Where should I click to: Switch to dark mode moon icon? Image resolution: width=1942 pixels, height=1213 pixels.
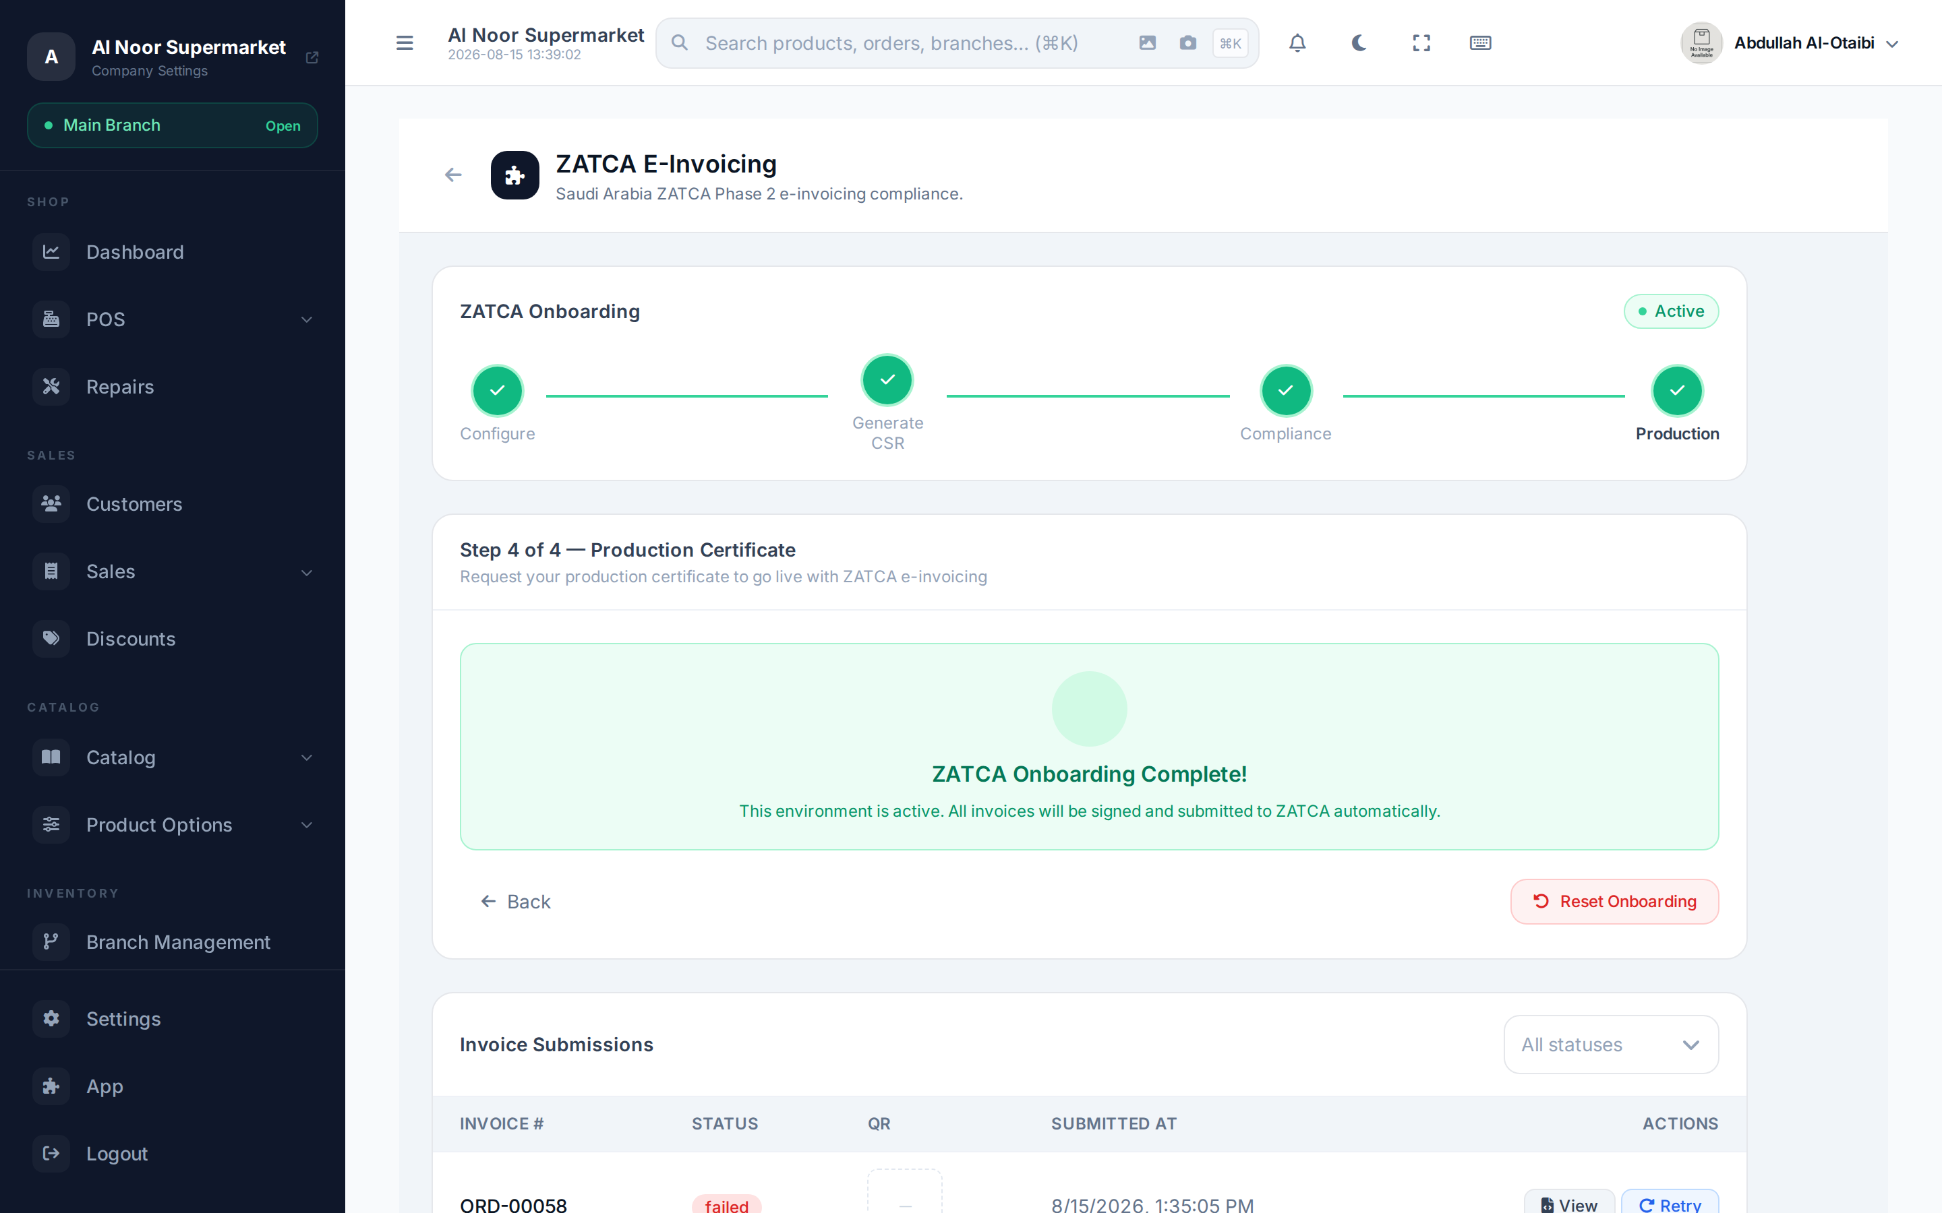1359,42
